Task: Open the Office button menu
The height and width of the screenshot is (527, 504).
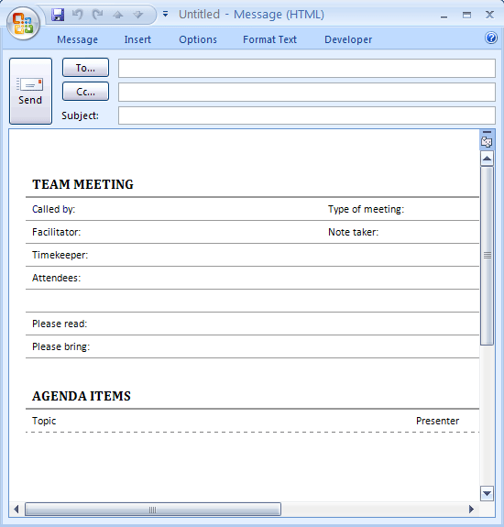Action: tap(23, 24)
